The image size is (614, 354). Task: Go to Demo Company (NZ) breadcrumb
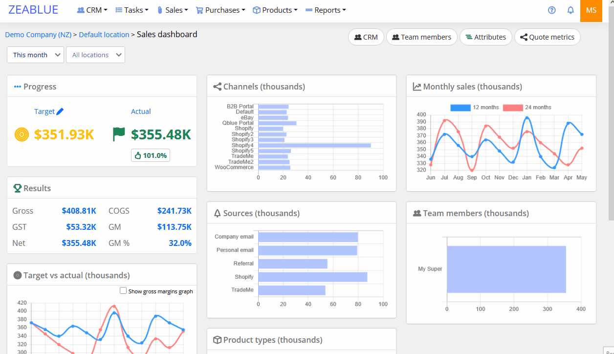[38, 35]
